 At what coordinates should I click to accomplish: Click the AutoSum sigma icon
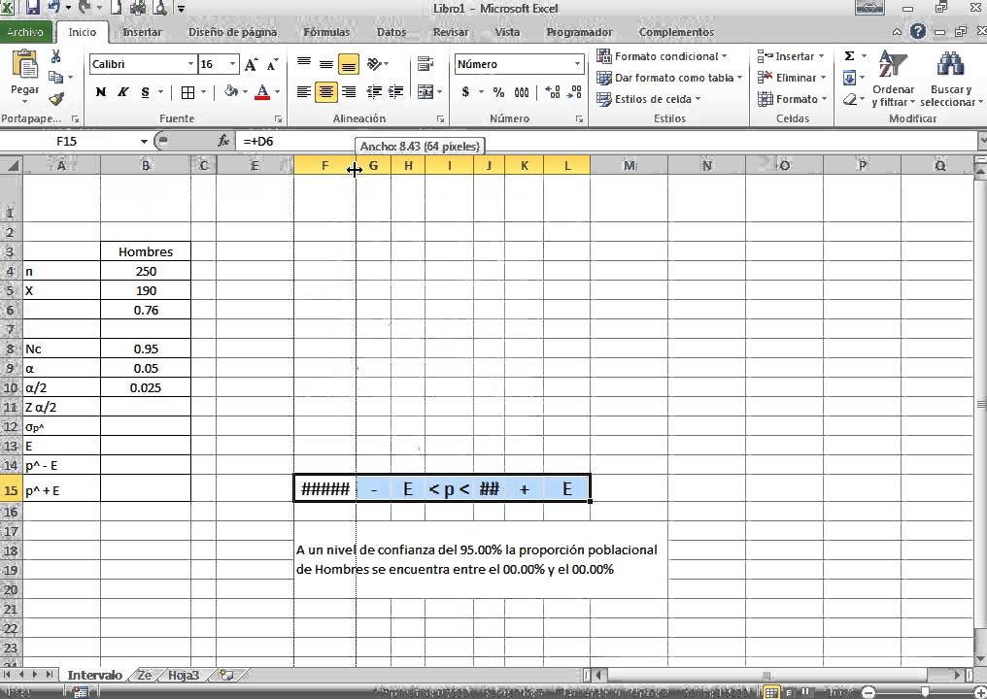(849, 56)
